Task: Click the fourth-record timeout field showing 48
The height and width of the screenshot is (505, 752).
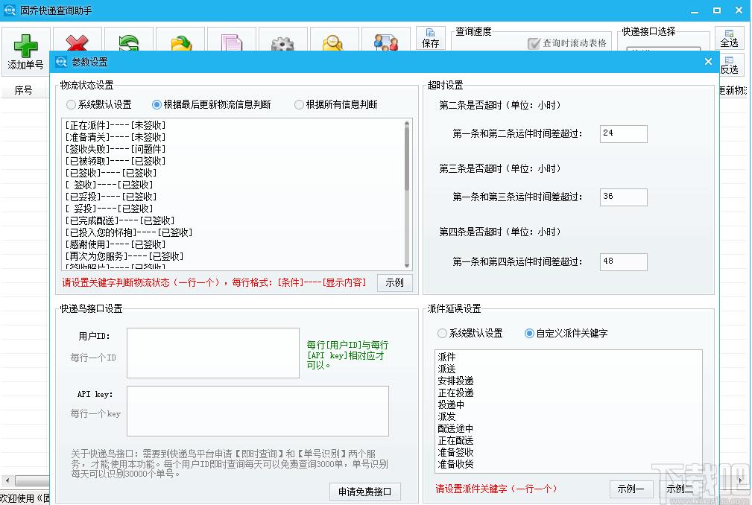Action: click(x=624, y=262)
